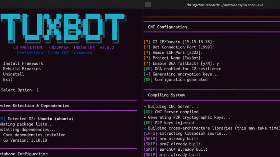Click the question marker beside C2 IP/Domain
280x157 pixels.
(147, 42)
